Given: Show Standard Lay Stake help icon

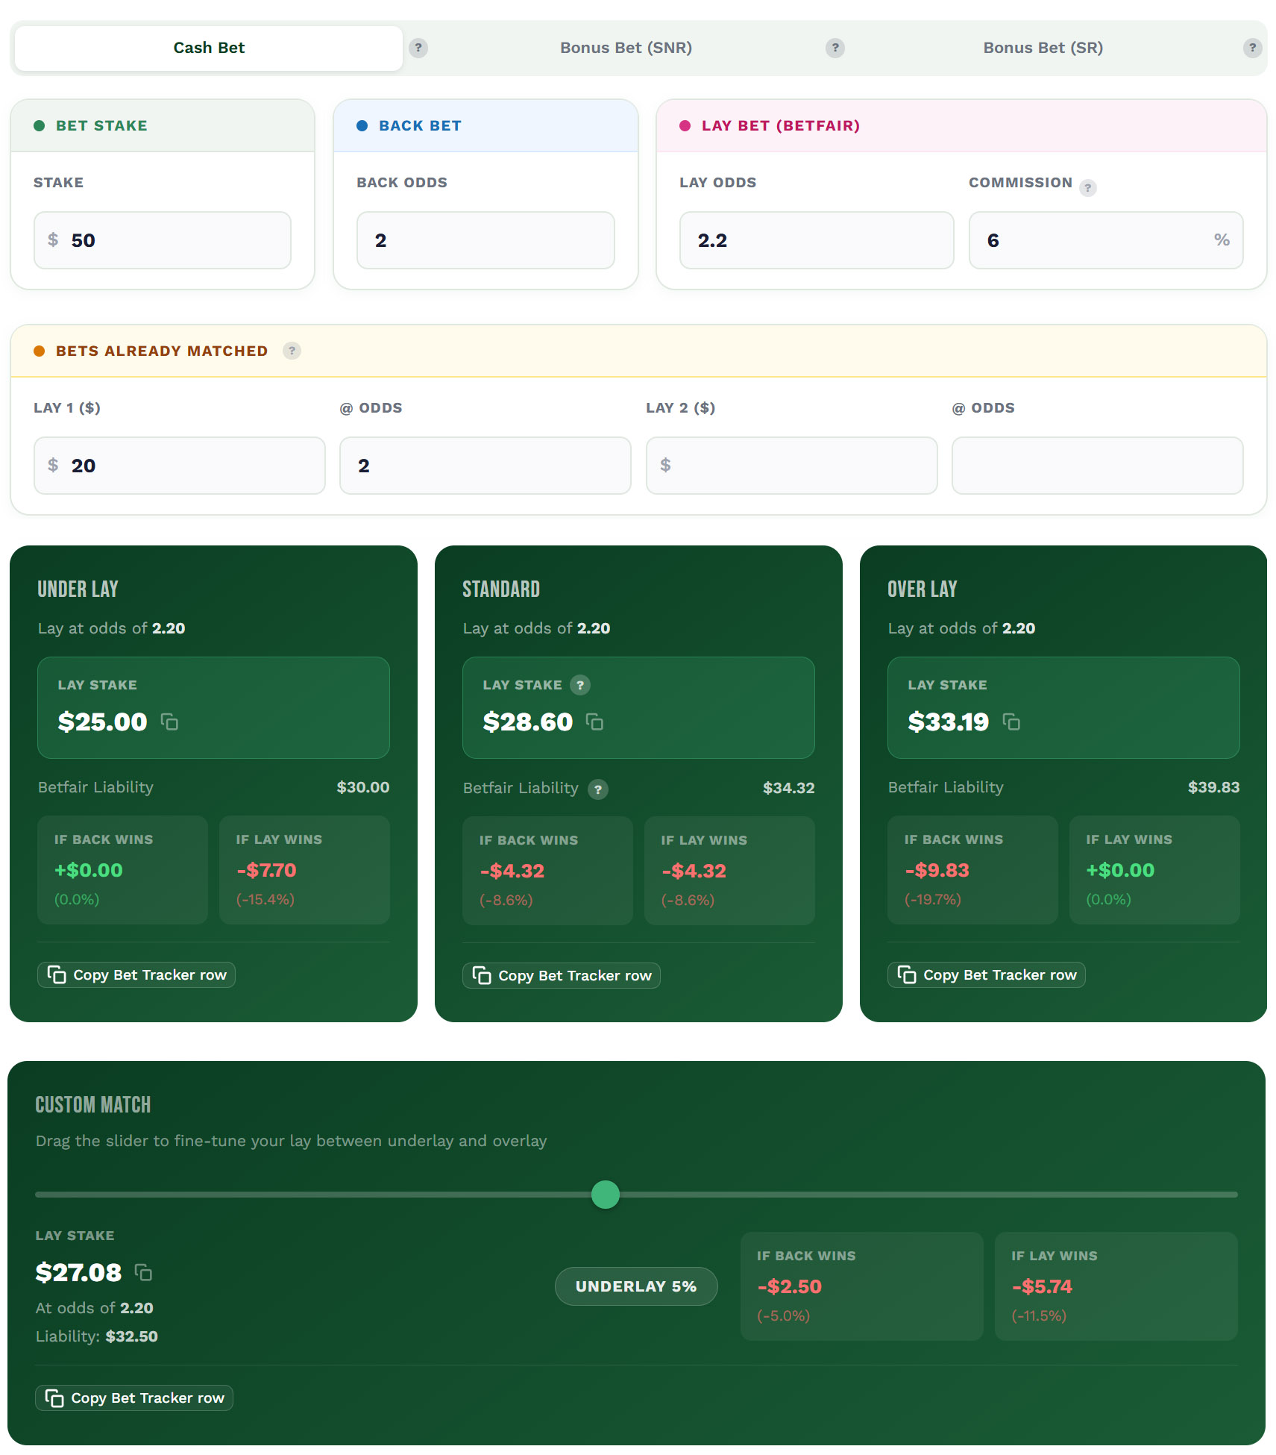Looking at the screenshot, I should coord(580,685).
